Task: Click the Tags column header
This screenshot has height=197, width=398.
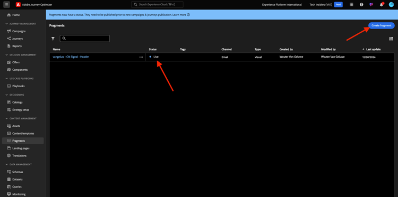Action: tap(183, 50)
